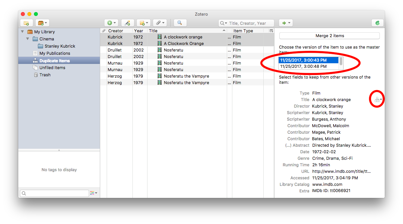Sort by the Year column header
This screenshot has height=224, width=403.
click(140, 31)
